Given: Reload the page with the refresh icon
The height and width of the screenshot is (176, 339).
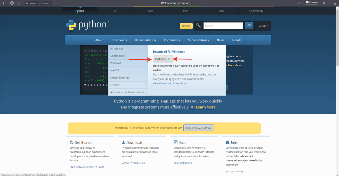Looking at the screenshot, I should pyautogui.click(x=19, y=3).
